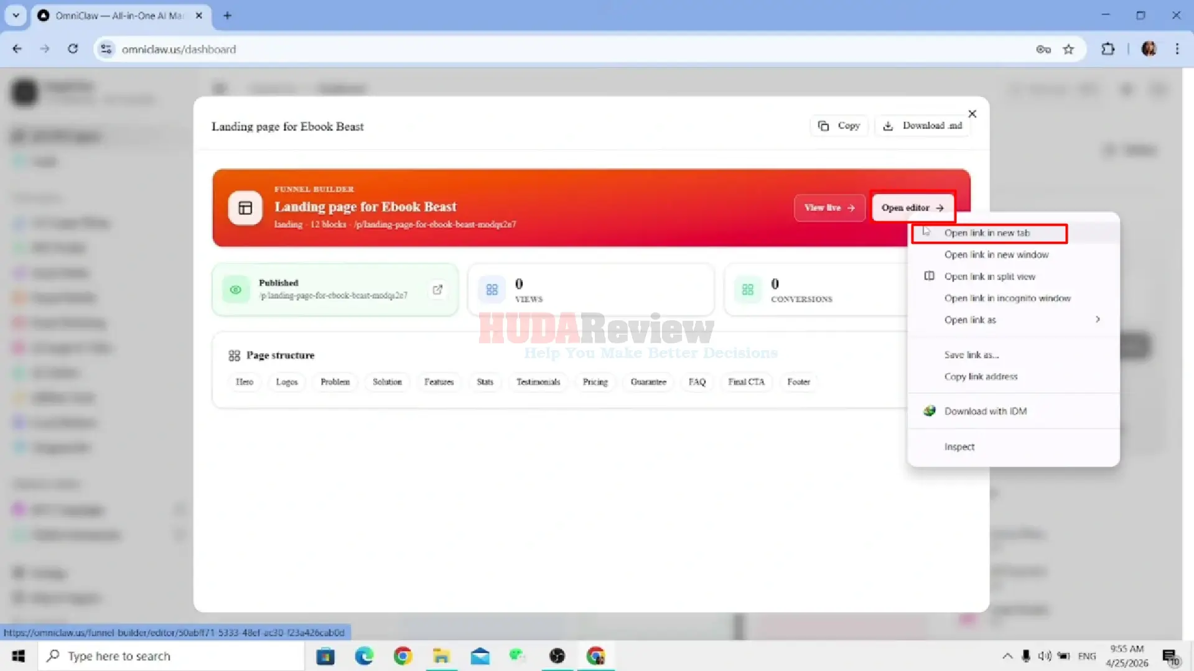The width and height of the screenshot is (1194, 671).
Task: Click the browser back arrow
Action: (17, 49)
